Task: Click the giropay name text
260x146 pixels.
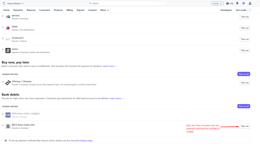Action: [x=15, y=16]
